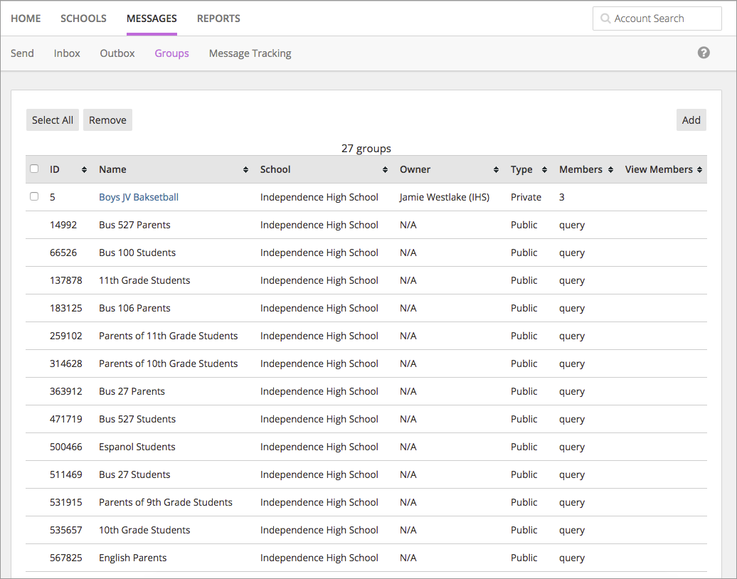
Task: Click the Name column header label
Action: click(x=112, y=169)
